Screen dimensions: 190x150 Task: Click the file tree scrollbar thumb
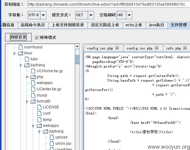click(x=77, y=60)
